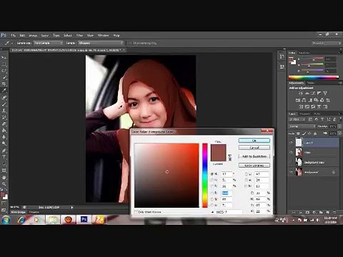
Task: Enable Only Web Colors checkbox
Action: click(x=136, y=212)
